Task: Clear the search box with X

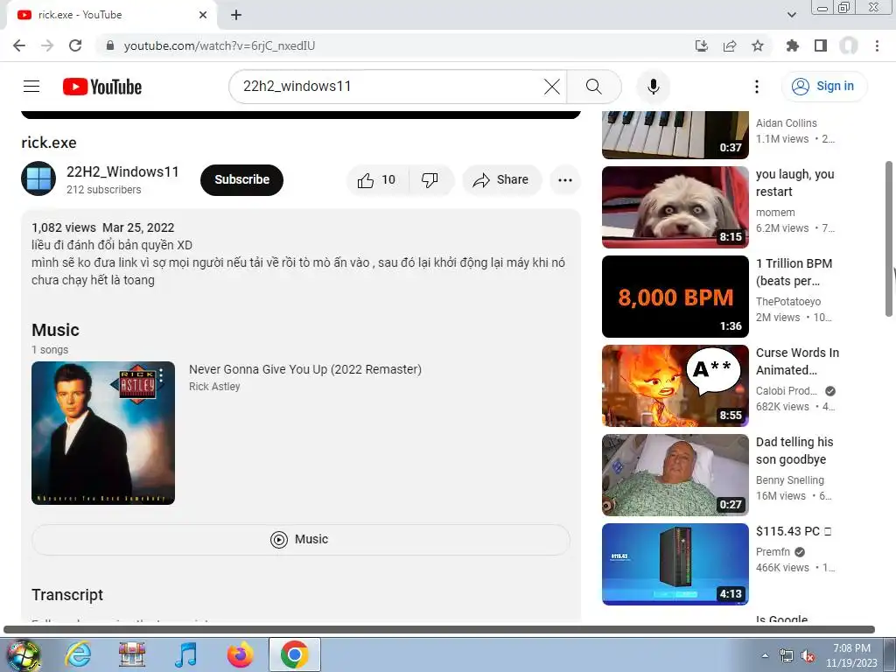Action: pos(551,87)
